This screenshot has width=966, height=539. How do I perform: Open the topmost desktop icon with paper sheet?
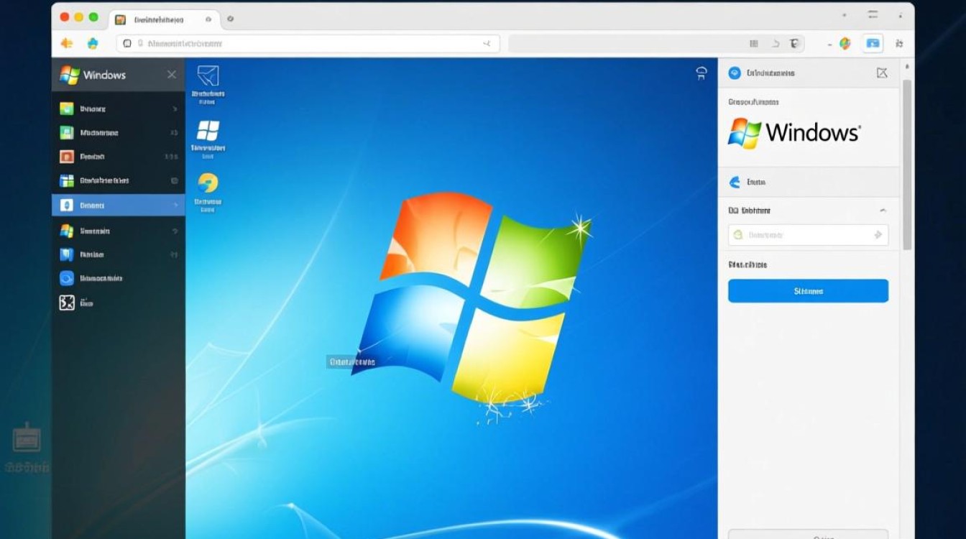point(208,76)
